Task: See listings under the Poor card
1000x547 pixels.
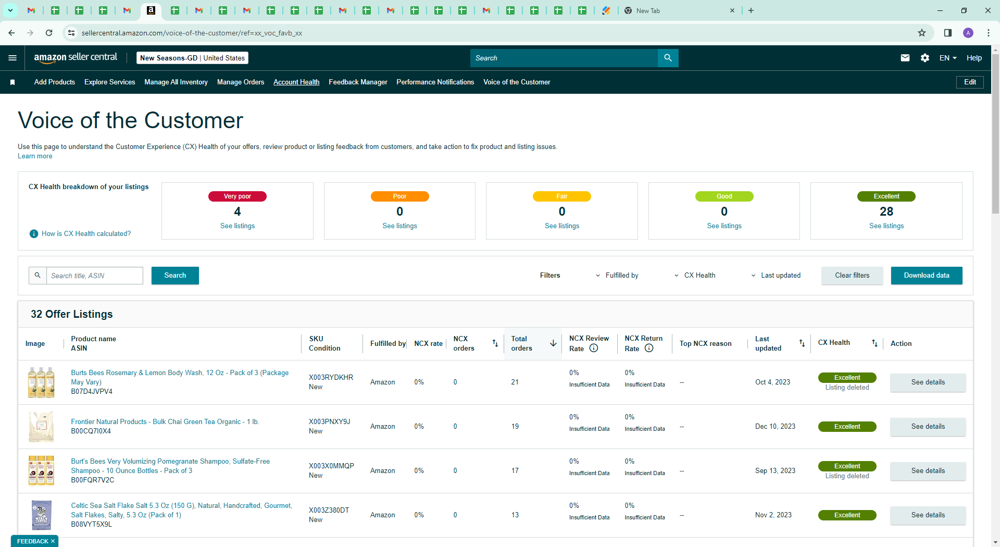Action: tap(399, 226)
